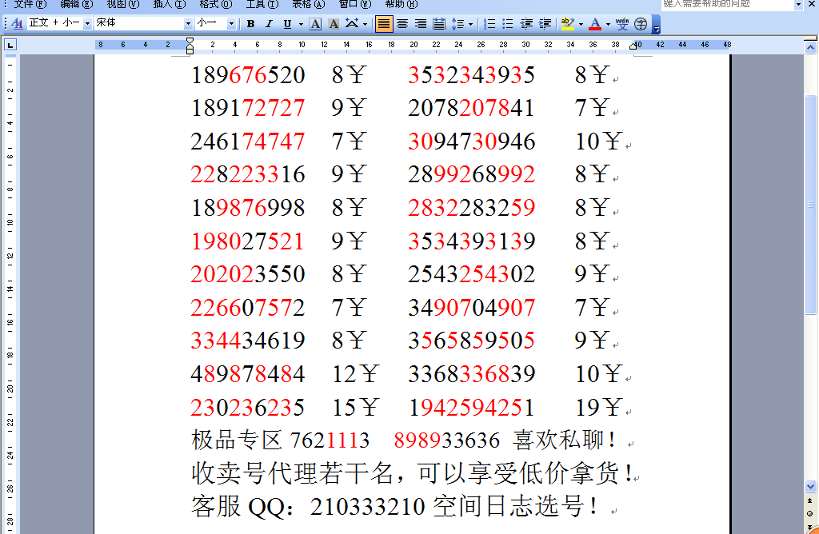Toggle Center alignment

pyautogui.click(x=402, y=23)
